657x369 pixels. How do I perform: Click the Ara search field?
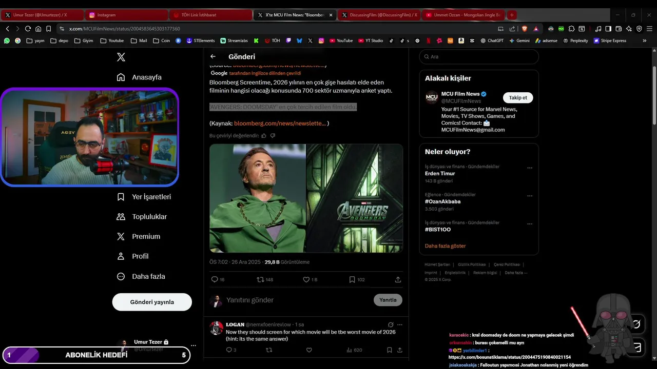479,57
